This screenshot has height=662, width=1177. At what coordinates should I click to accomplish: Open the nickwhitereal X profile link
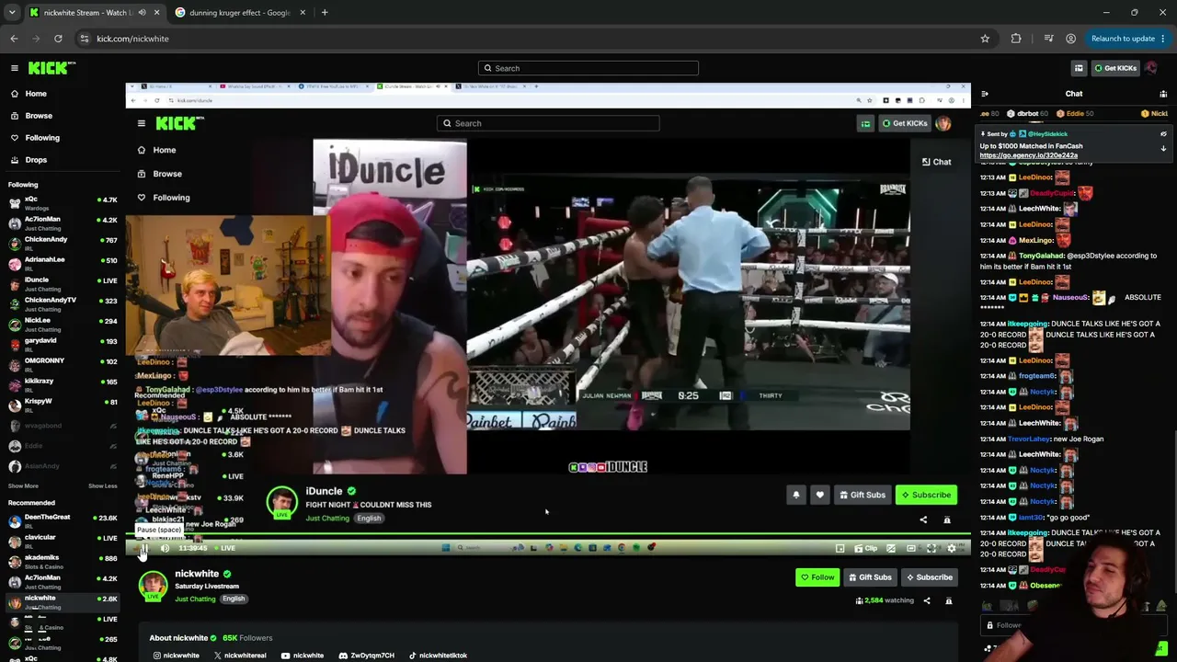(240, 656)
